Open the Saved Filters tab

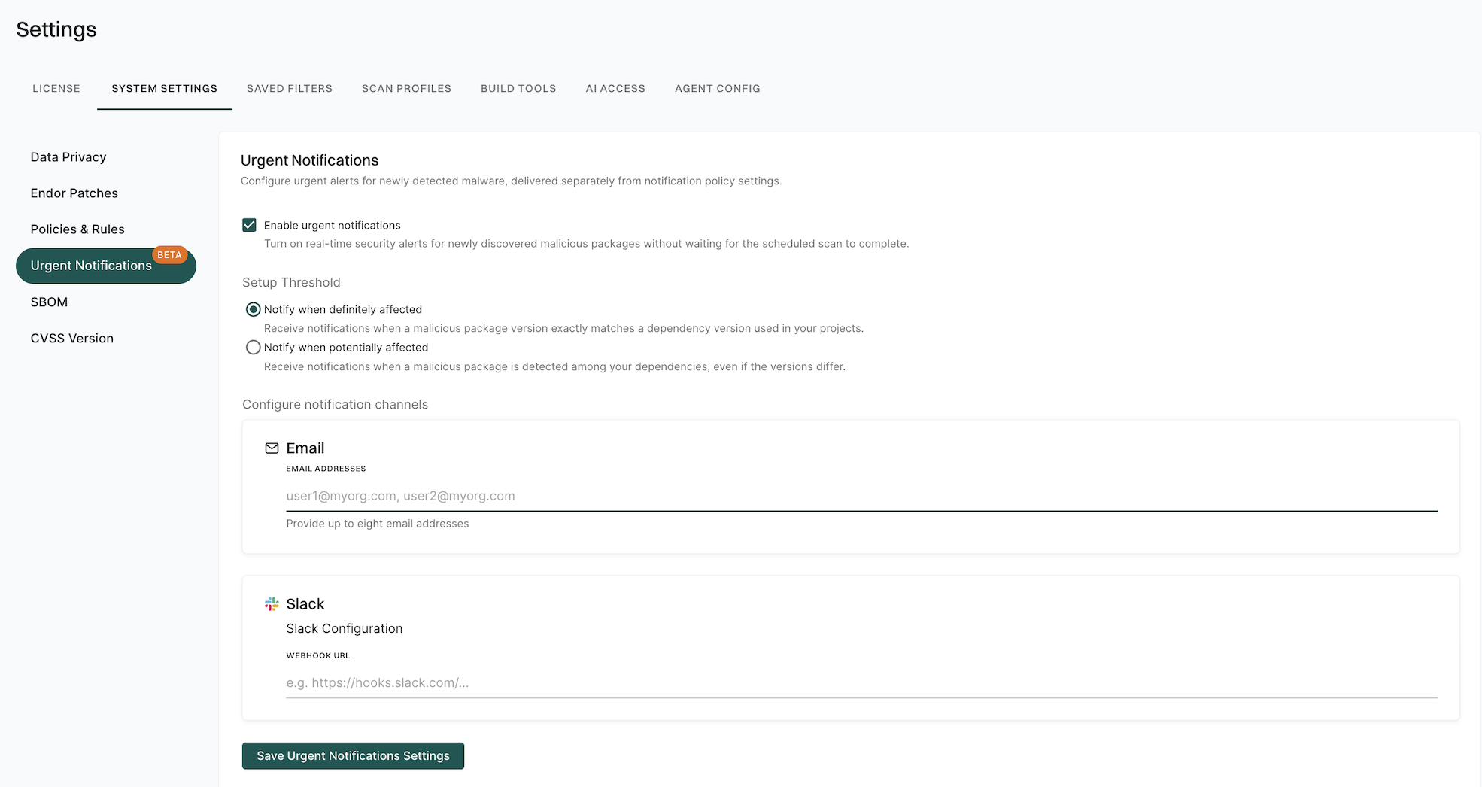[x=290, y=89]
